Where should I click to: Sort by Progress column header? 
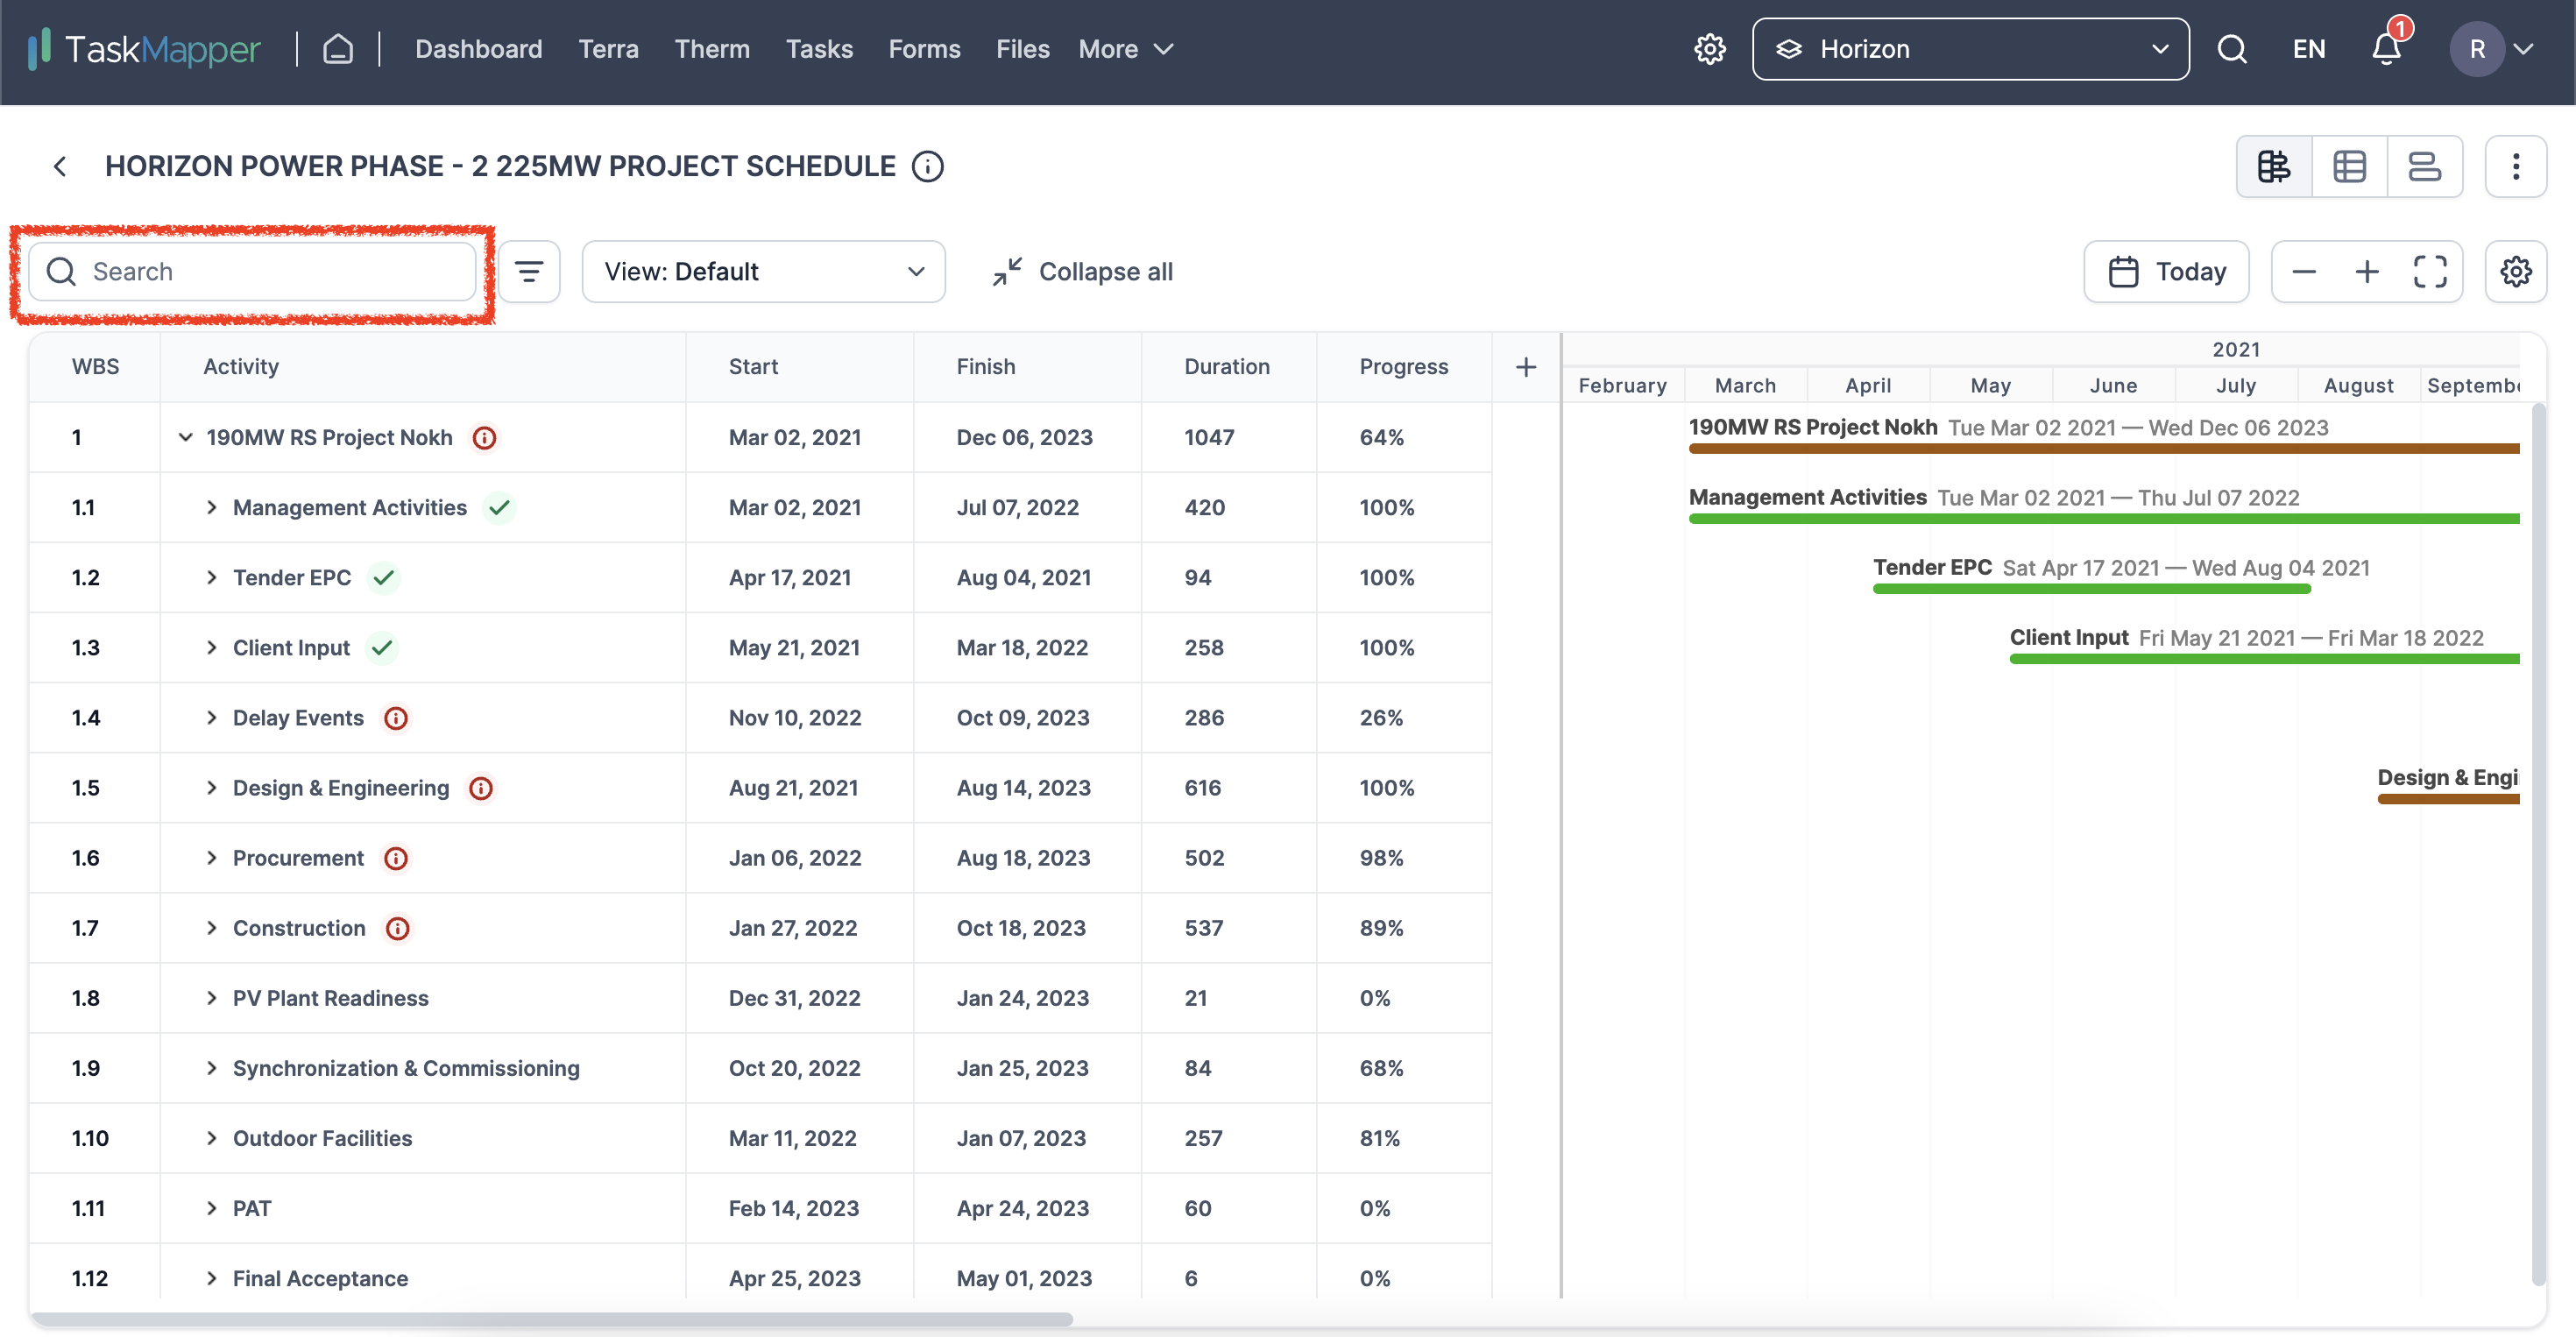[1403, 367]
